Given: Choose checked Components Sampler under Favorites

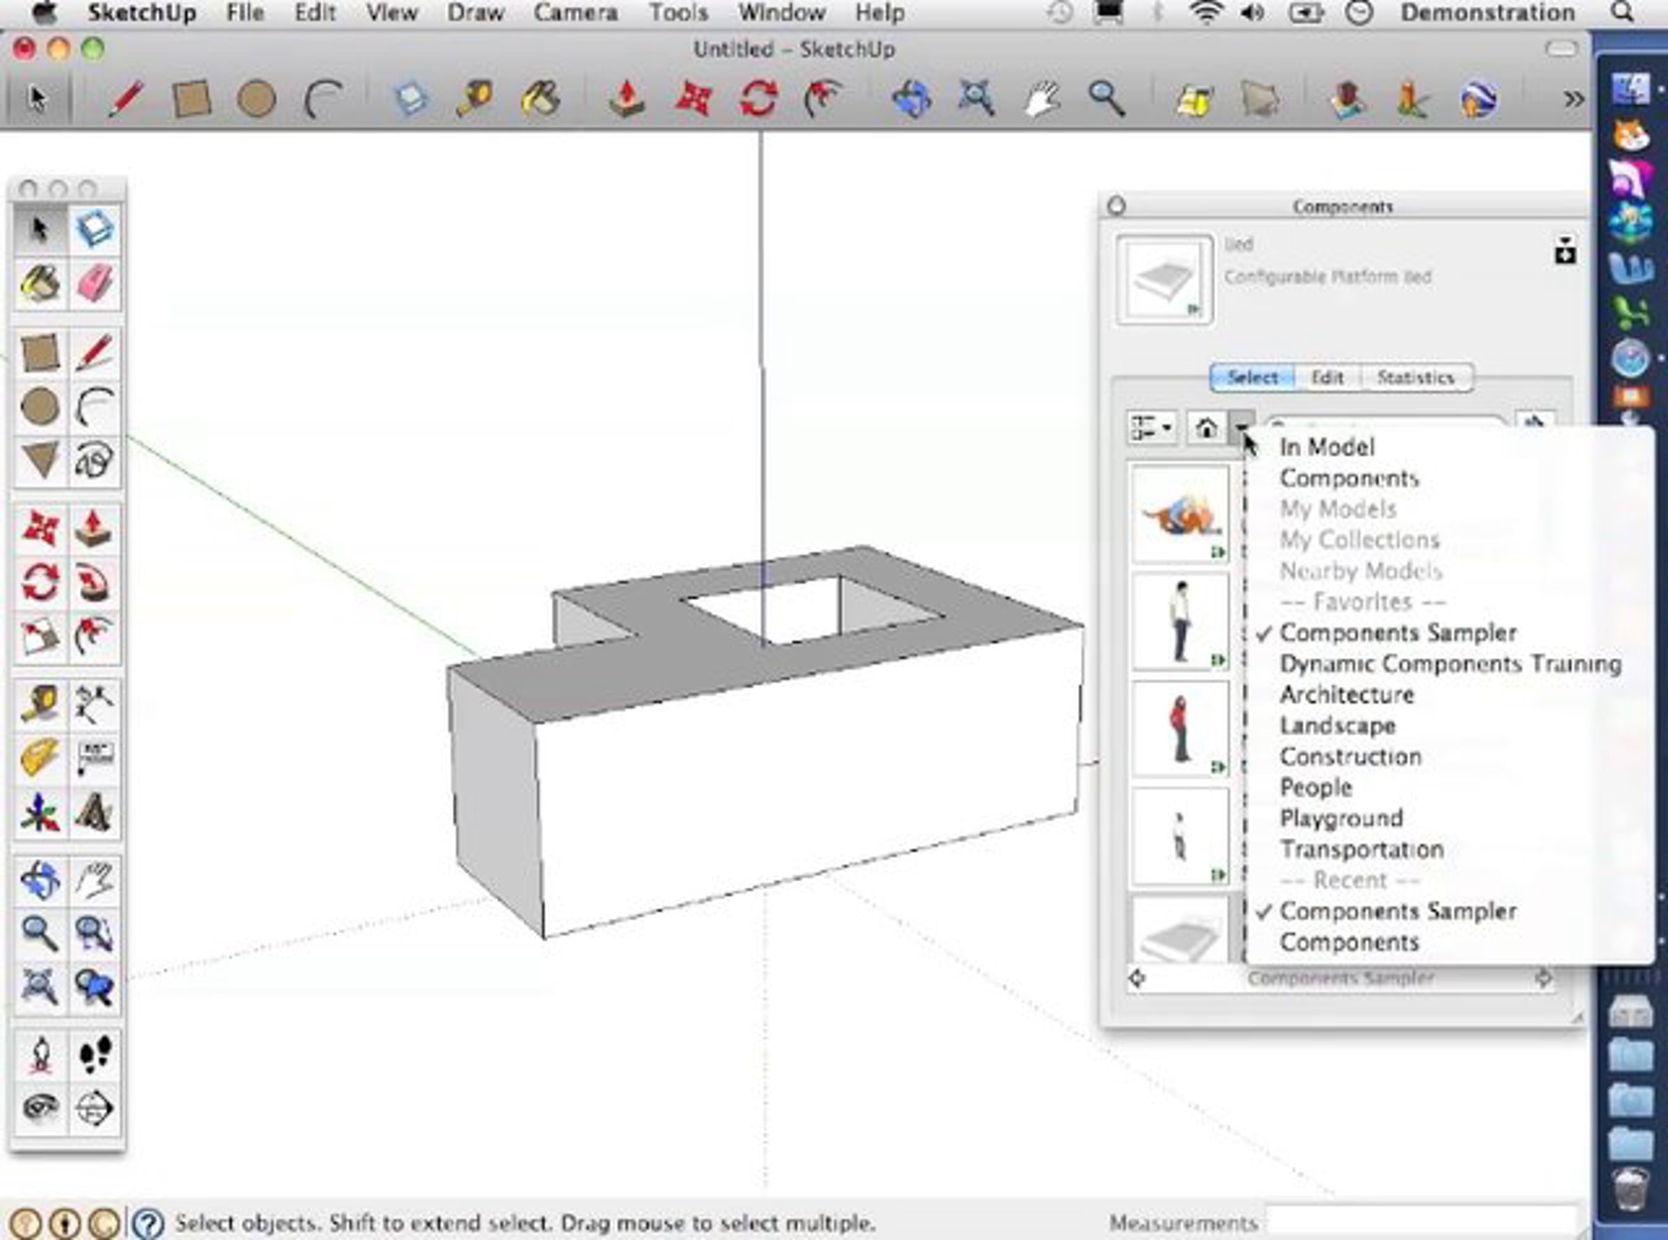Looking at the screenshot, I should click(x=1397, y=633).
